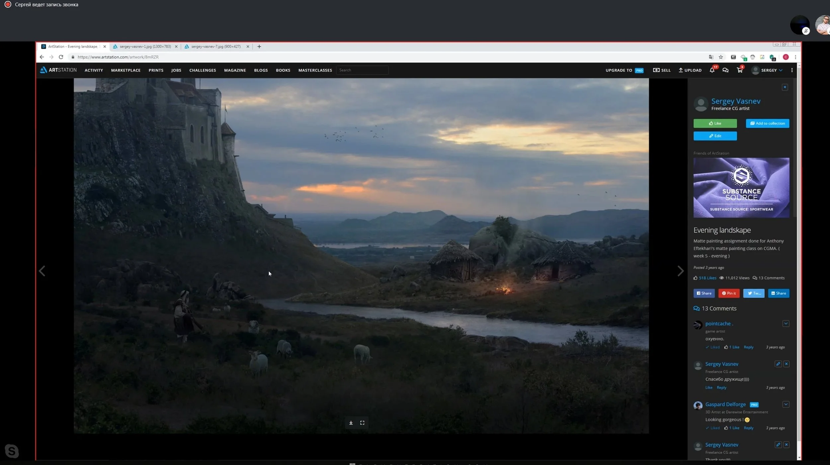Share the artwork on LinkedIn
Viewport: 830px width, 465px height.
(779, 293)
